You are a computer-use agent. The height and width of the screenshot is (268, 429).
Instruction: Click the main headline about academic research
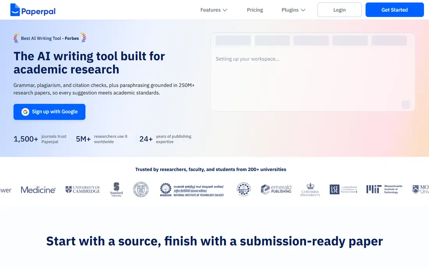pos(89,63)
